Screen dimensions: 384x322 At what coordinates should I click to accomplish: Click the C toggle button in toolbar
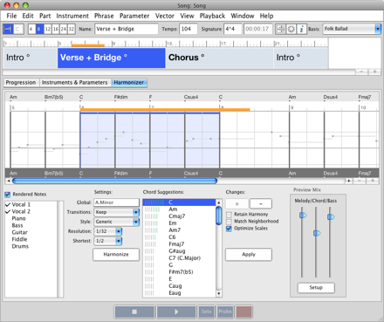(18, 29)
